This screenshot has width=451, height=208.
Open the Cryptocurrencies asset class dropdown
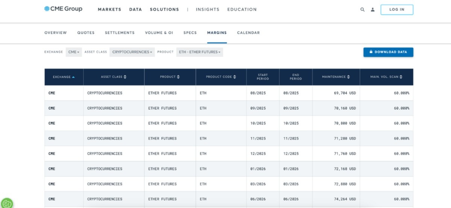[132, 52]
